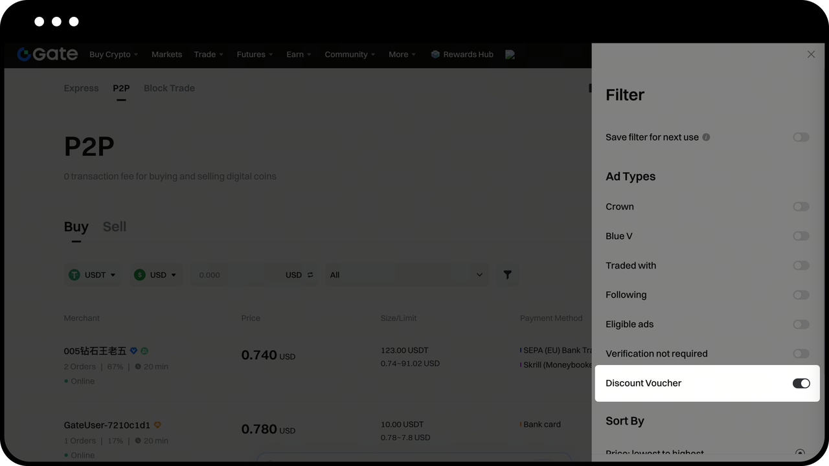The width and height of the screenshot is (829, 466).
Task: Click the blue badge next to 005钻石王老五
Action: pos(134,351)
